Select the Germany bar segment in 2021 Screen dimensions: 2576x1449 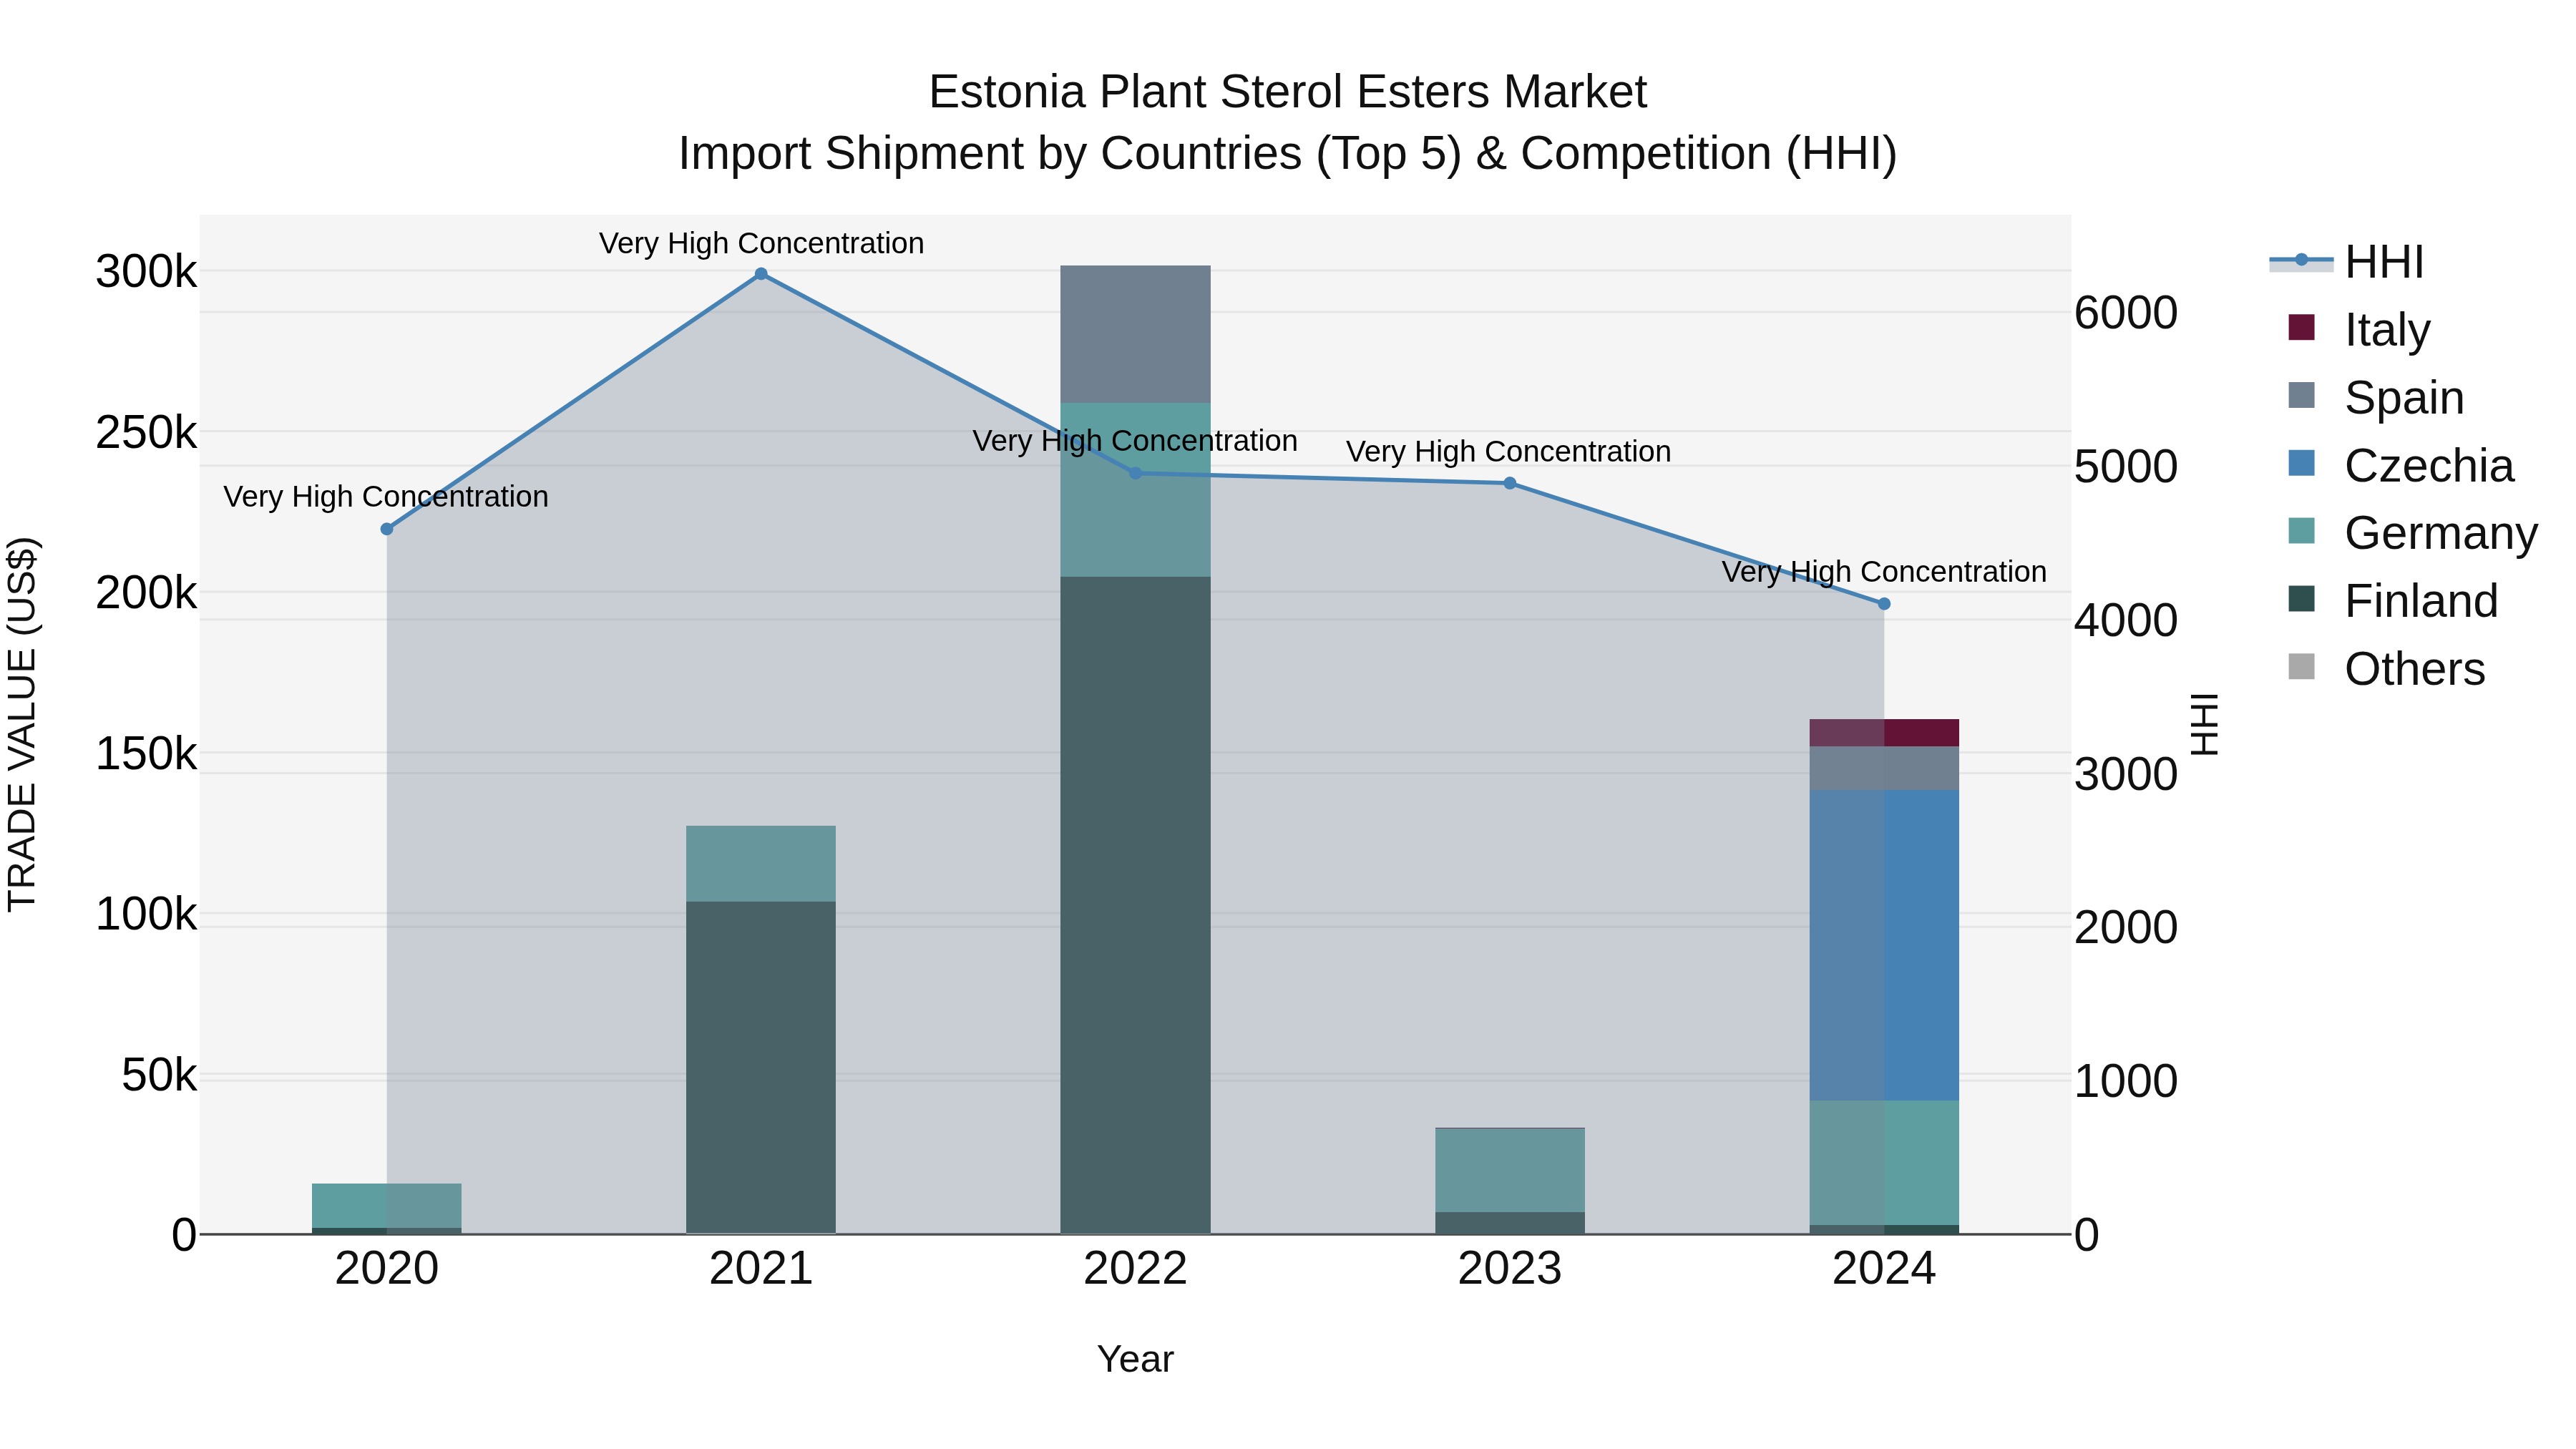click(x=761, y=864)
